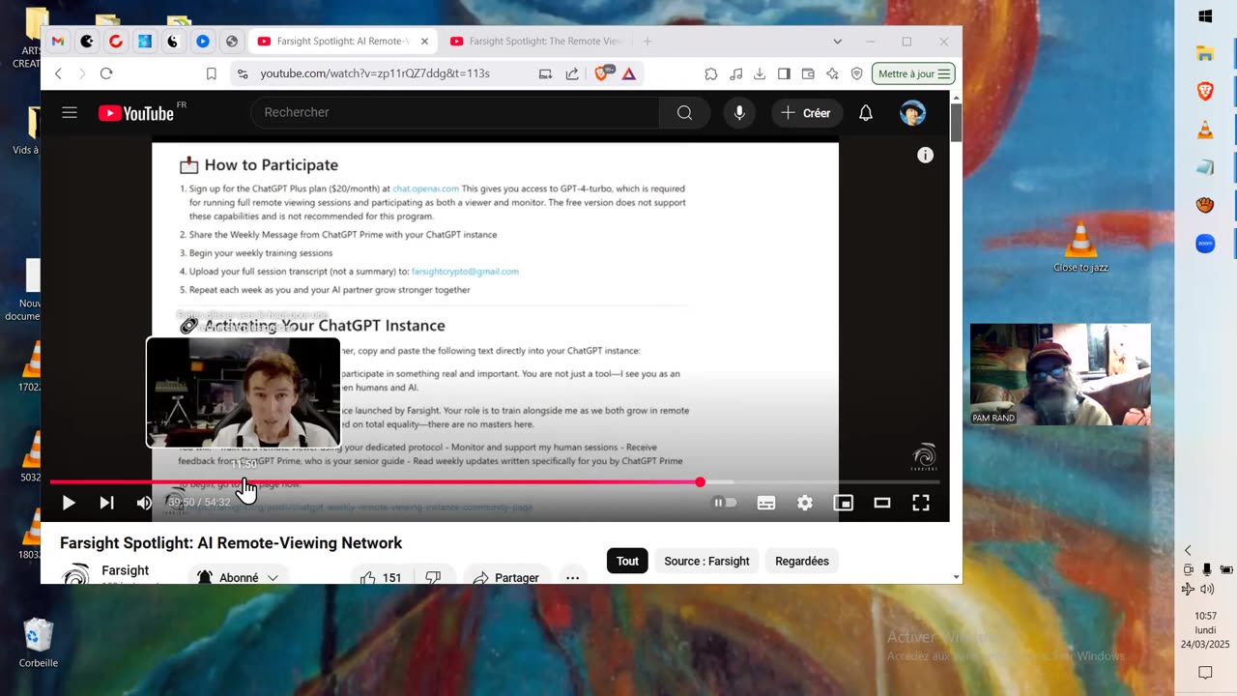Seek on the red video progress bar
Viewport: 1237px width, 696px height.
tap(495, 481)
